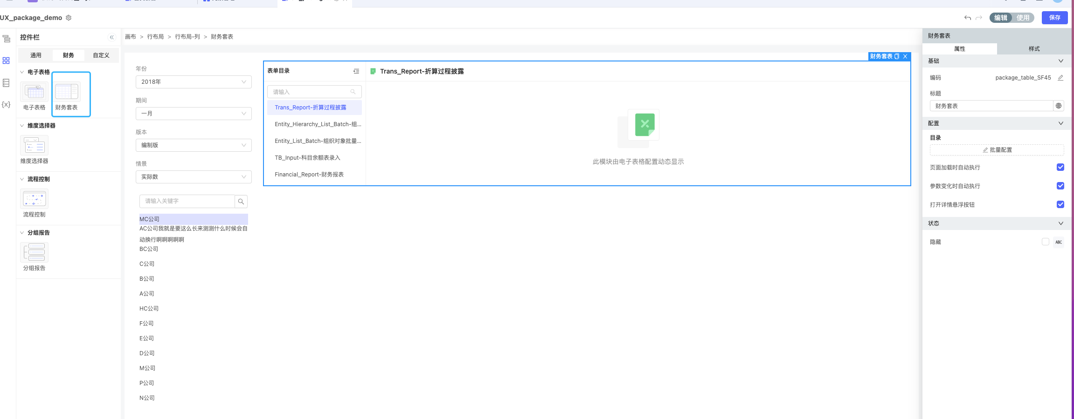The image size is (1074, 419).
Task: Switch to the 自定义 tab
Action: [101, 55]
